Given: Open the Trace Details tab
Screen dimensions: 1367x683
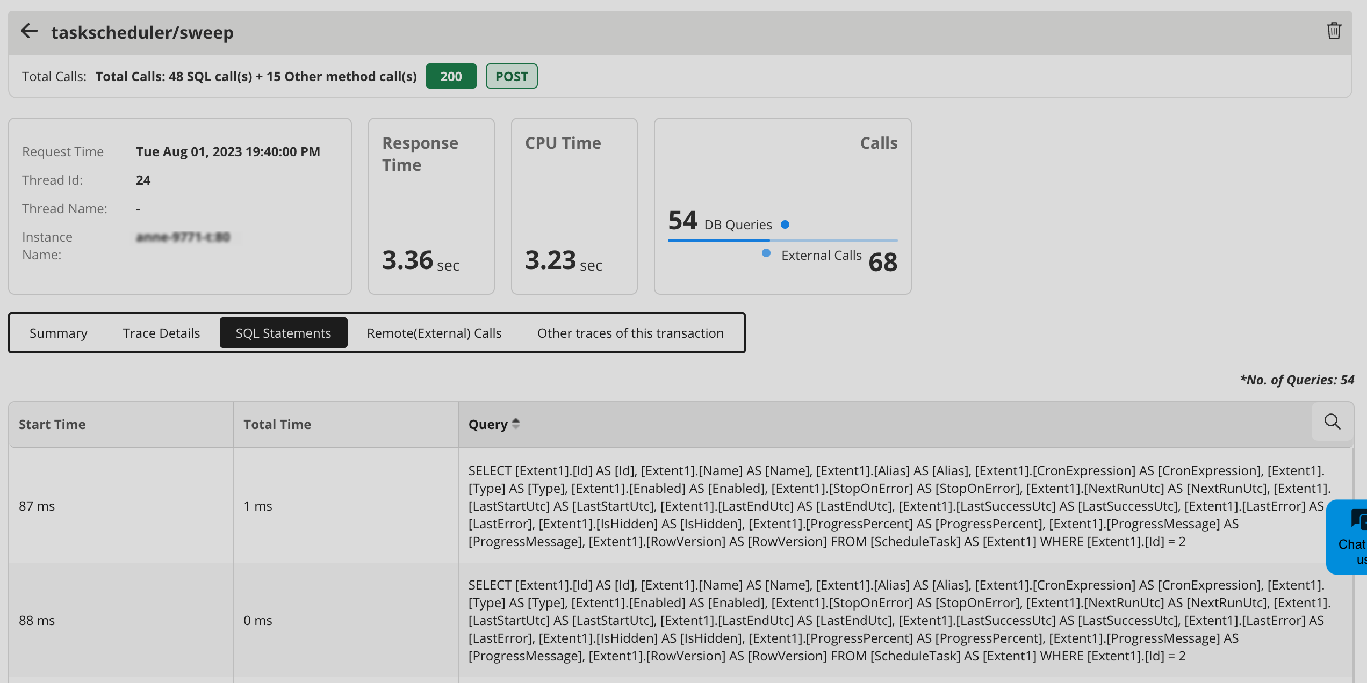Looking at the screenshot, I should (161, 333).
